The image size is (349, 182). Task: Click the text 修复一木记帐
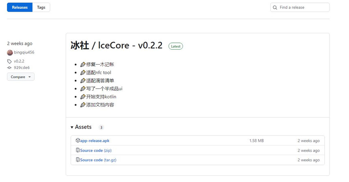coord(100,65)
